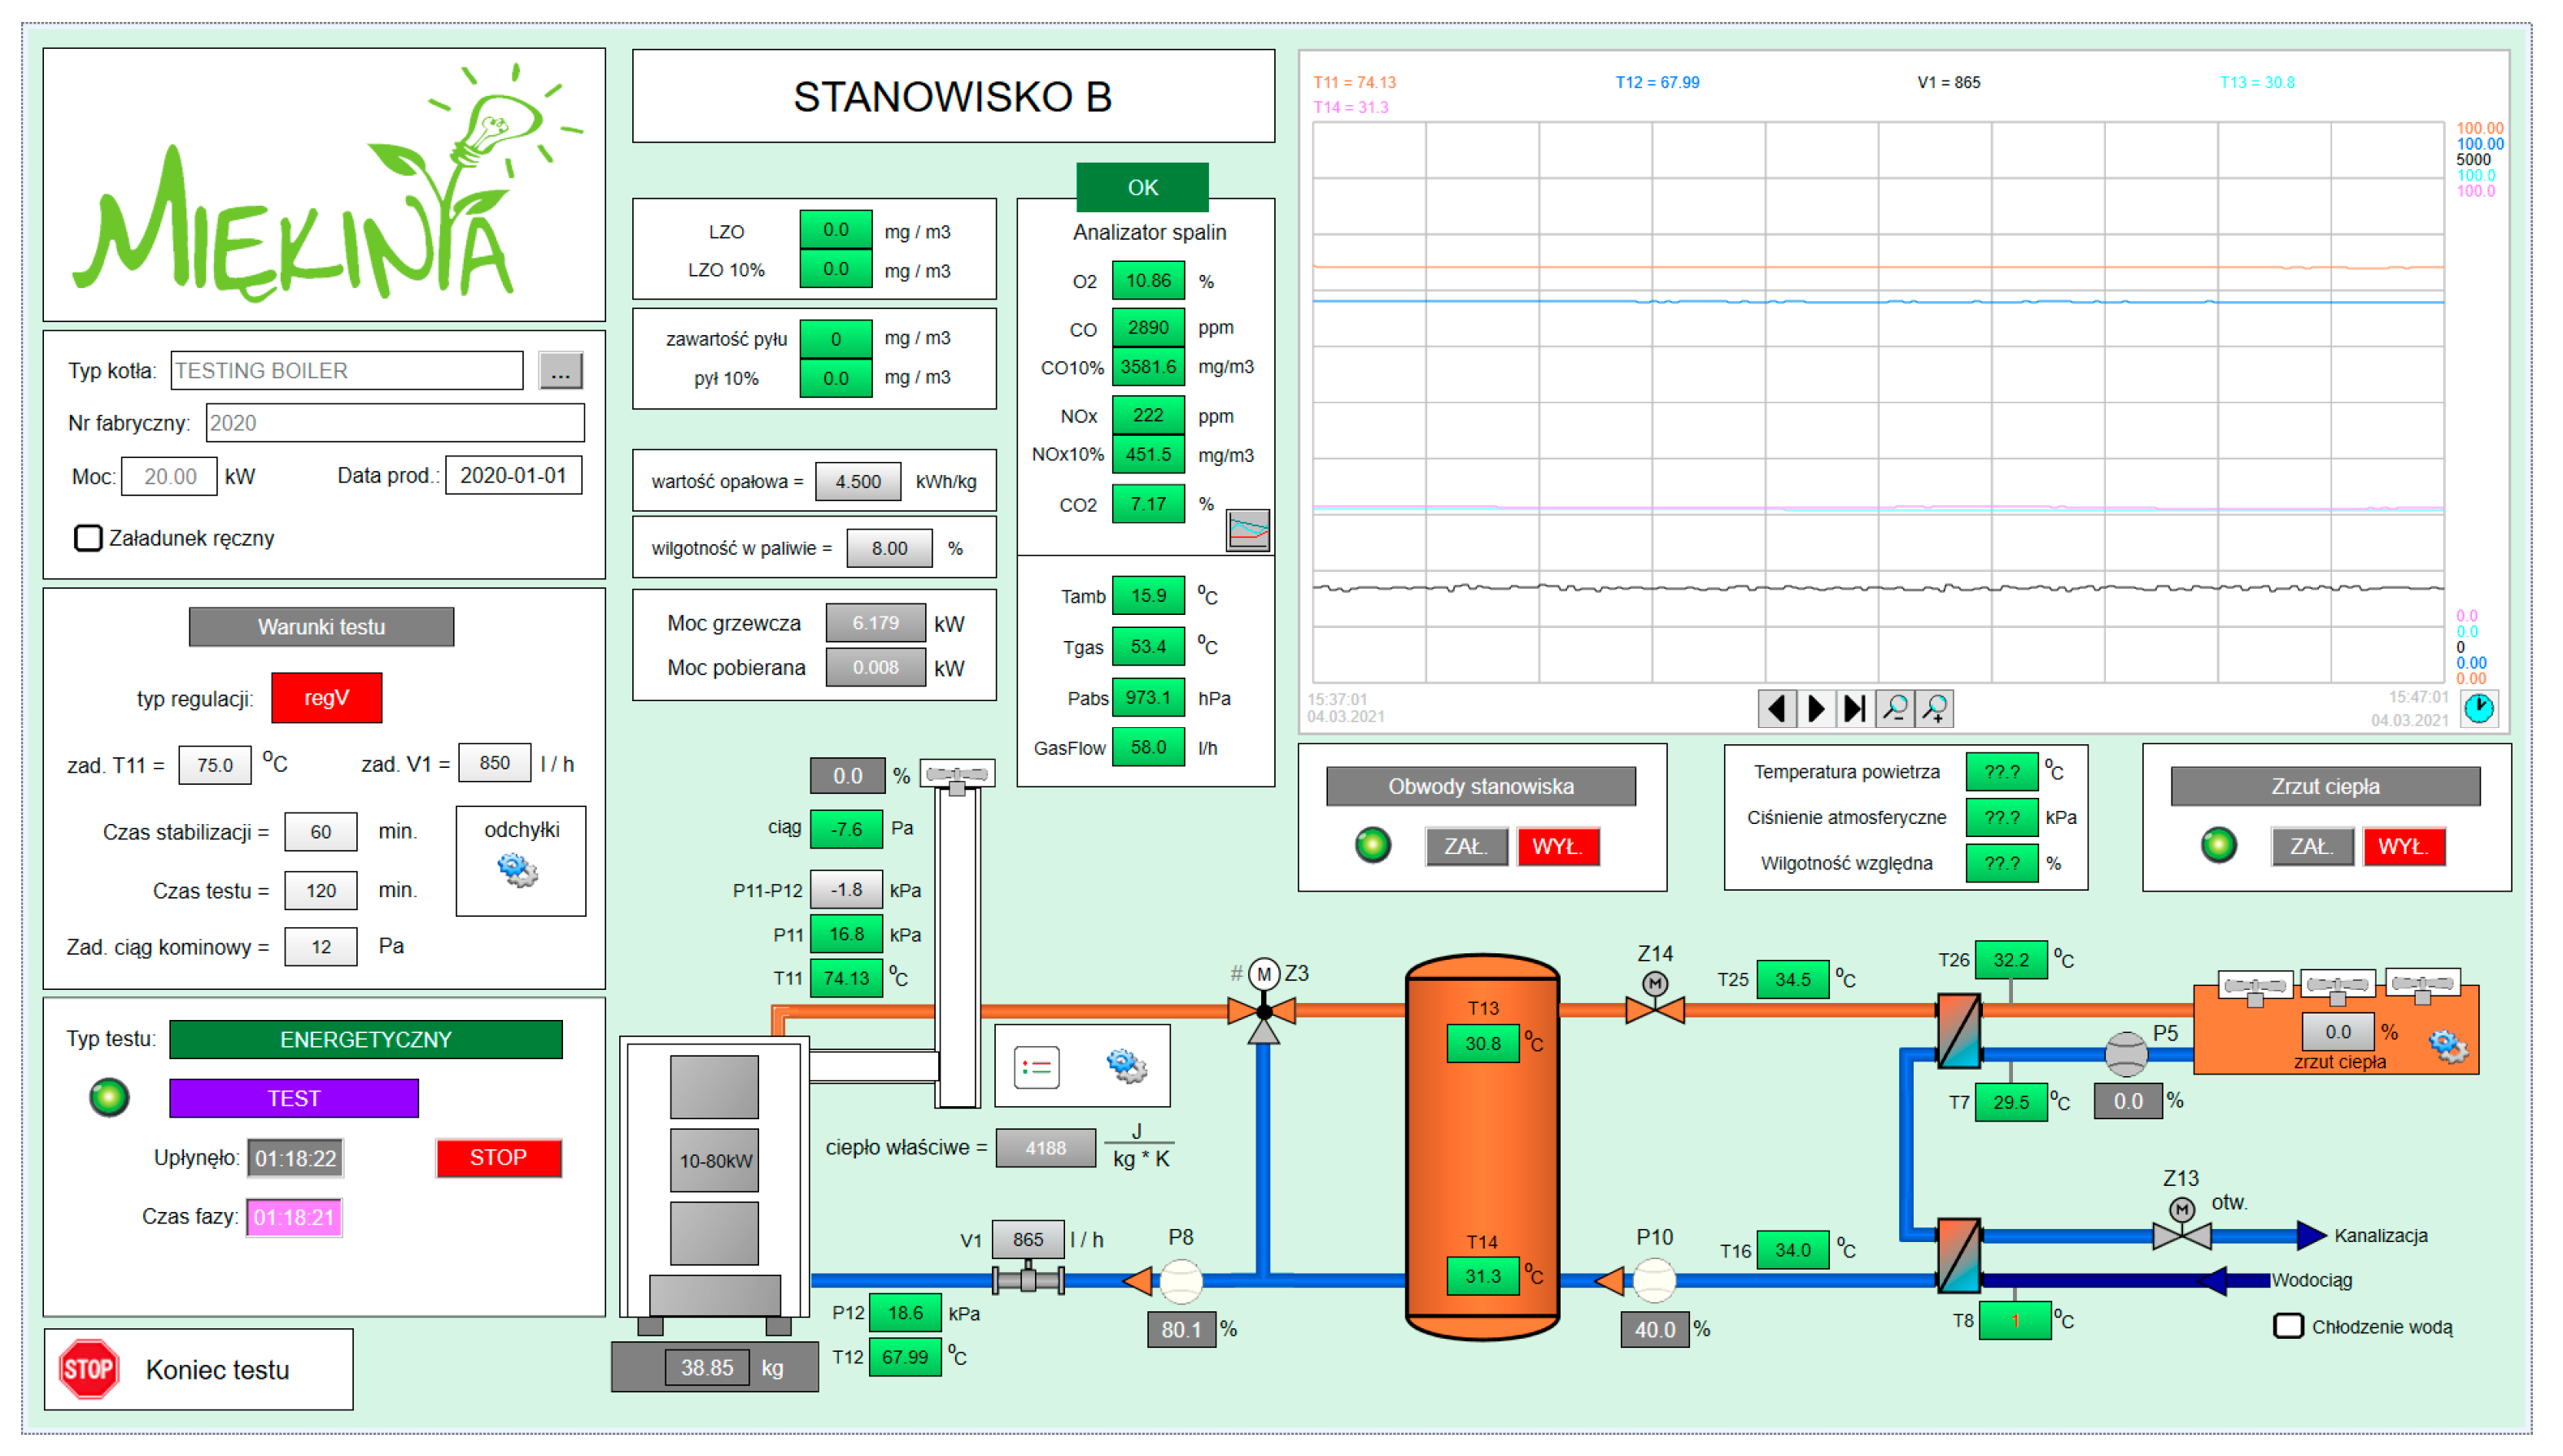
Task: Enable Załadunek ręczny checkbox
Action: [89, 539]
